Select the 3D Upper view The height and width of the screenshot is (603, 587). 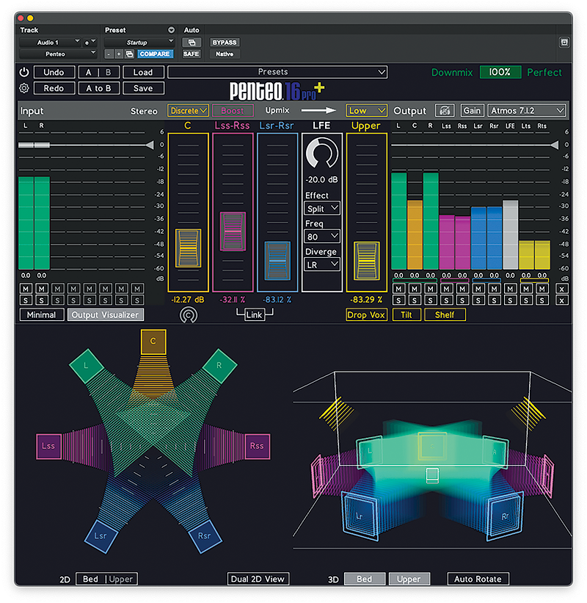click(409, 579)
